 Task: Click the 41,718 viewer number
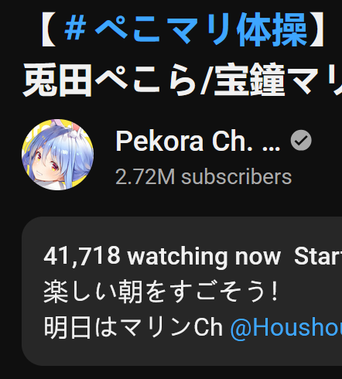(x=82, y=256)
